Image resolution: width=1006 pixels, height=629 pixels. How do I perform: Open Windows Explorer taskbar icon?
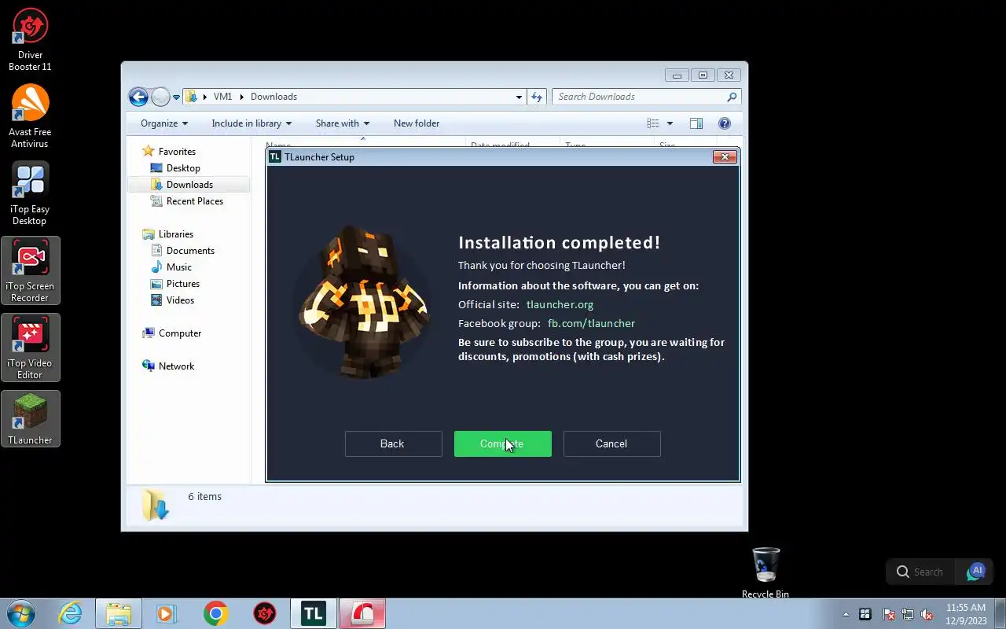point(119,613)
